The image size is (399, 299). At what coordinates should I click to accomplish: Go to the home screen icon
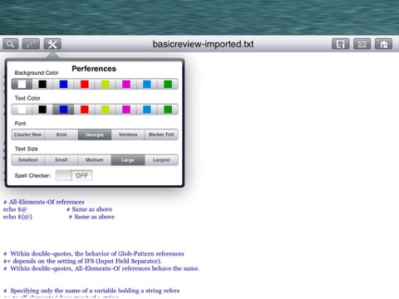pos(383,44)
